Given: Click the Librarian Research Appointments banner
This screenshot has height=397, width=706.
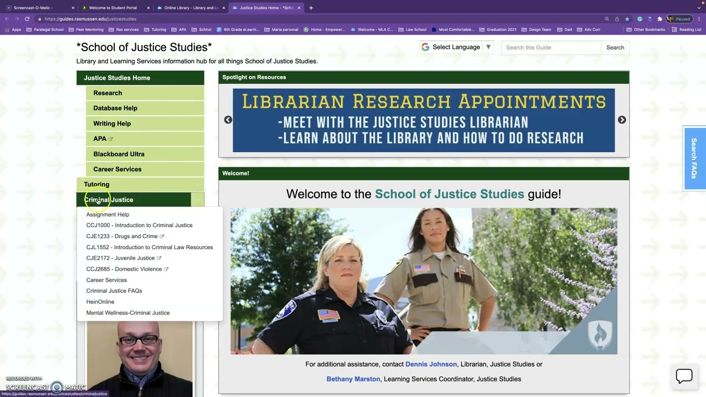Looking at the screenshot, I should [424, 120].
